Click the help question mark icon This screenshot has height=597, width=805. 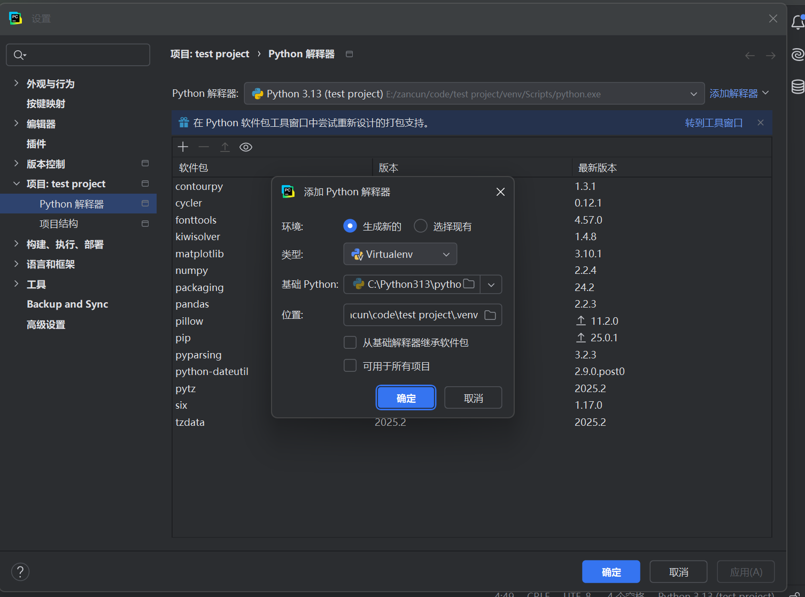(x=20, y=572)
